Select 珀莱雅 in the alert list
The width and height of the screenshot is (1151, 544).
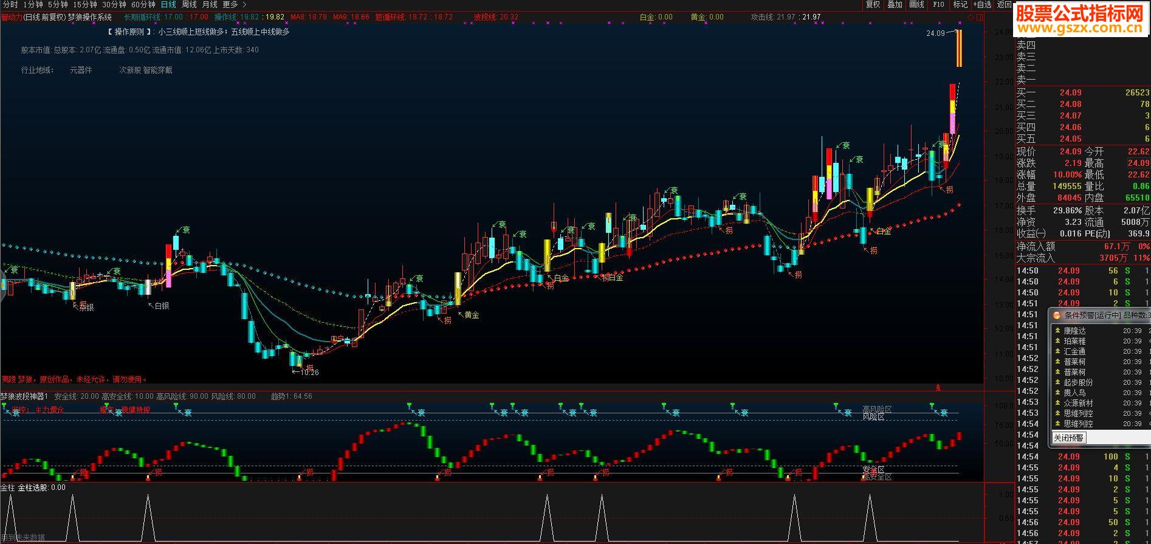click(x=1074, y=342)
